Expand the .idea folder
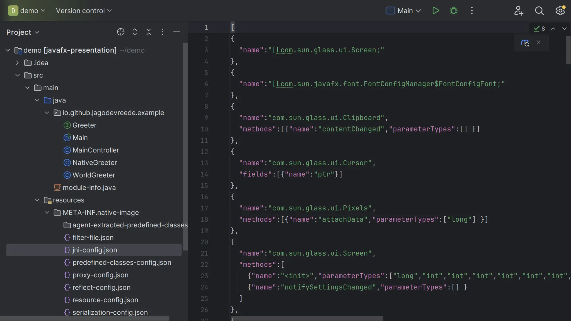571x321 pixels. [17, 63]
